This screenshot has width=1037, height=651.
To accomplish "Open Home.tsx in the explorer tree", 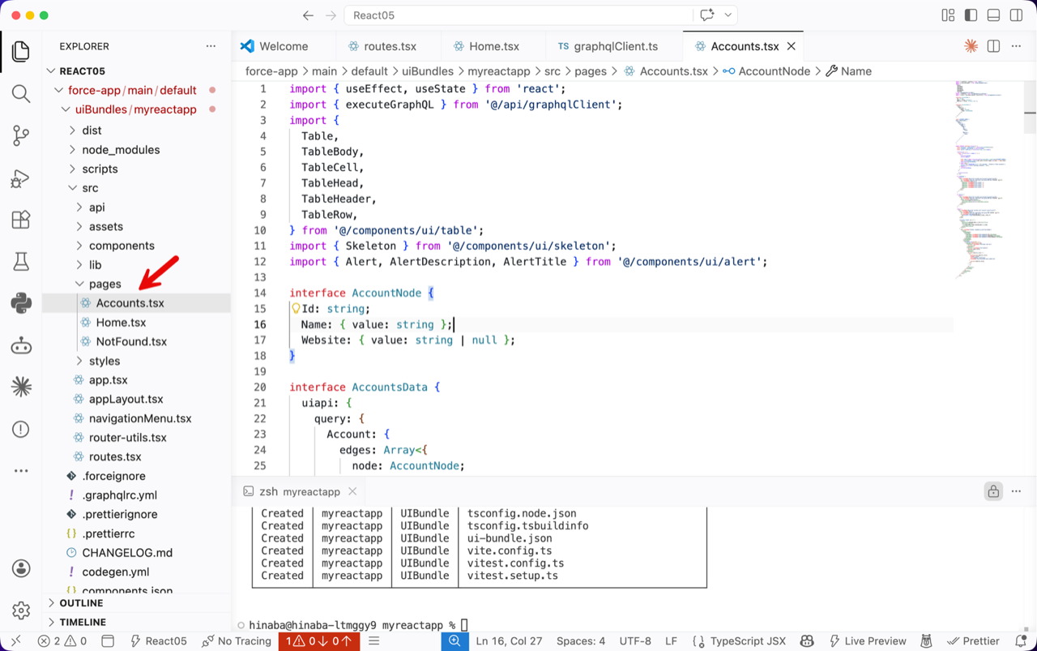I will pyautogui.click(x=121, y=323).
